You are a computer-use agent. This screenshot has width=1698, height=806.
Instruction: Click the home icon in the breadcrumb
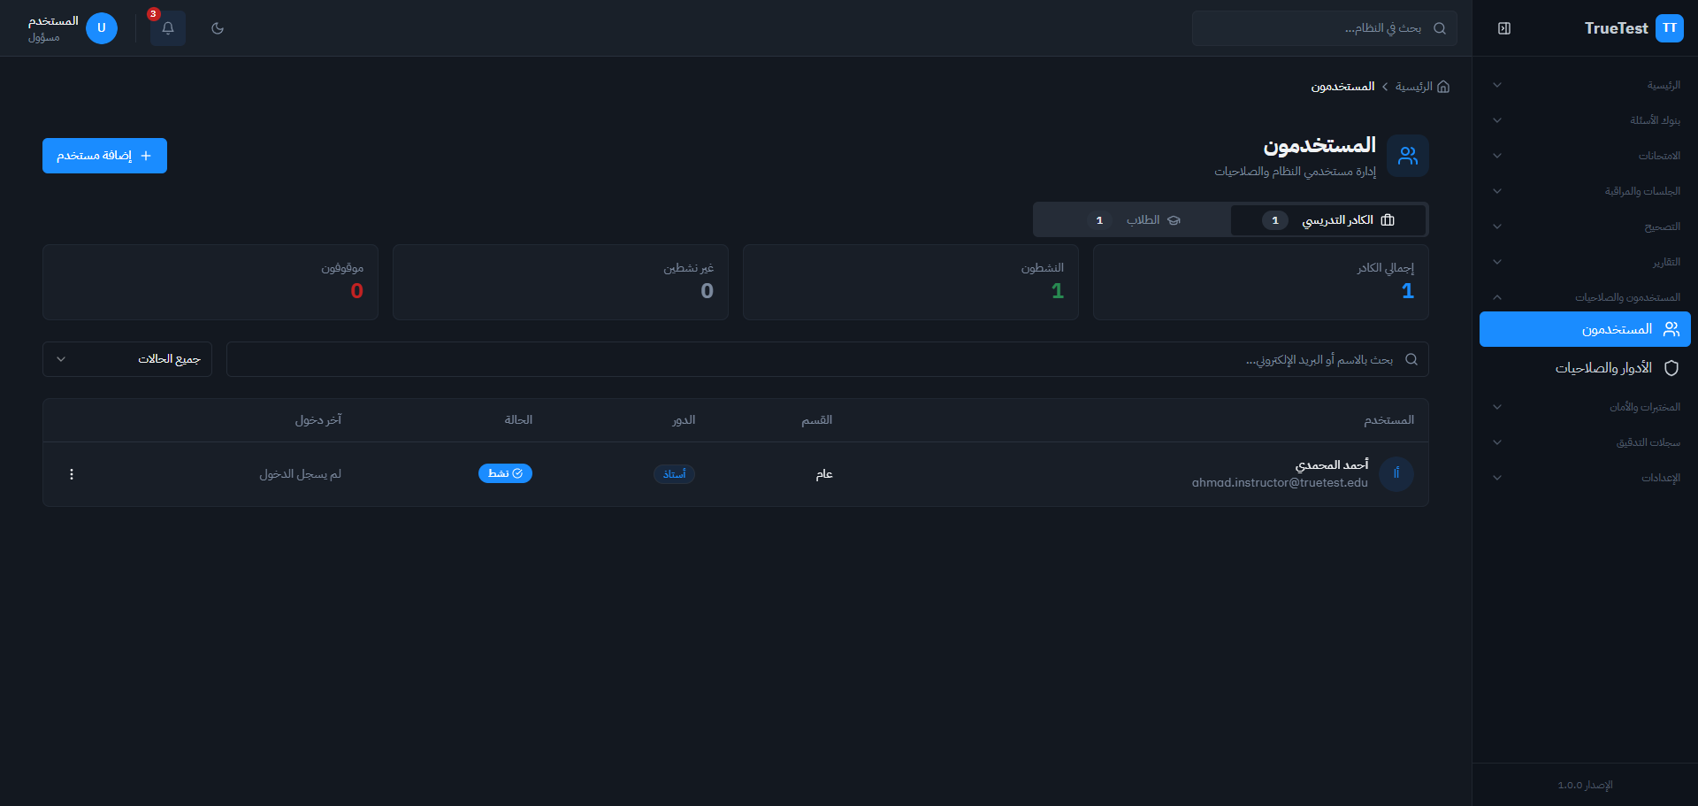1443,87
